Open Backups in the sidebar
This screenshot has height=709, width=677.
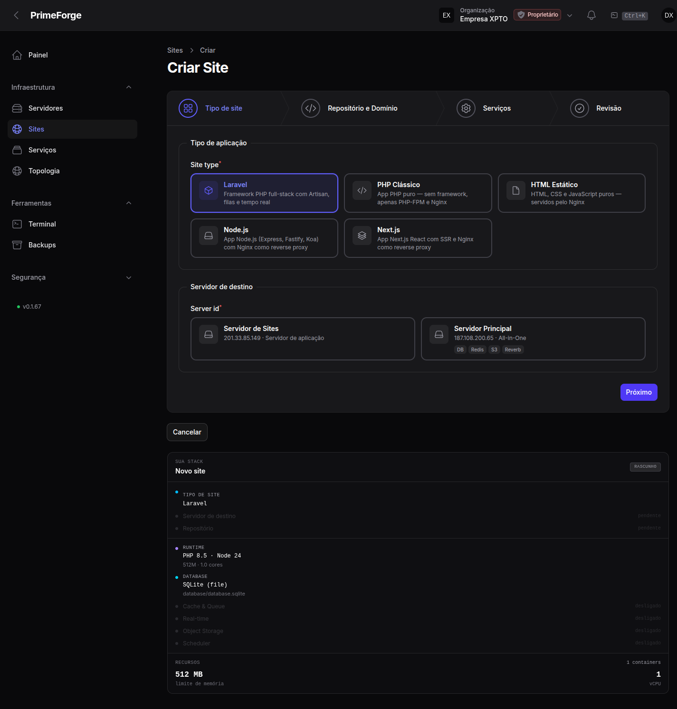[72, 245]
